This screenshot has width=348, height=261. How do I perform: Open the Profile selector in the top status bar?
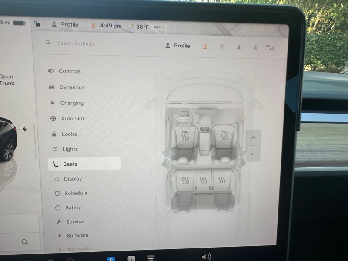[65, 25]
